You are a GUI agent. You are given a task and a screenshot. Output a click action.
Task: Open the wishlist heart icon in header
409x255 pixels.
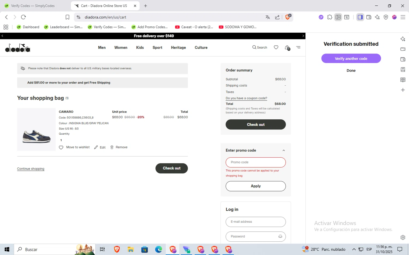coord(276,47)
